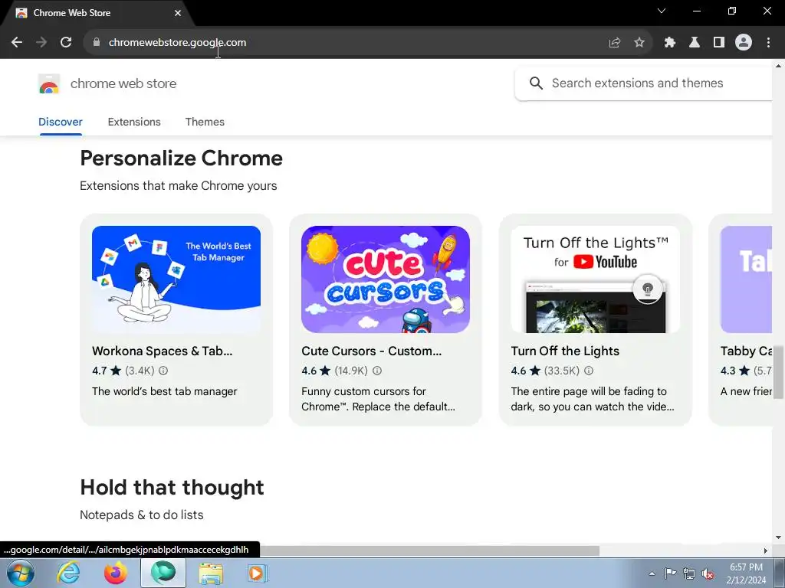
Task: Open the Chrome three-dot menu
Action: [768, 43]
